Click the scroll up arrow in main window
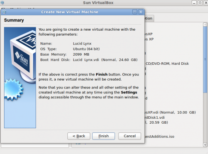This screenshot has height=154, width=208. click(205, 24)
